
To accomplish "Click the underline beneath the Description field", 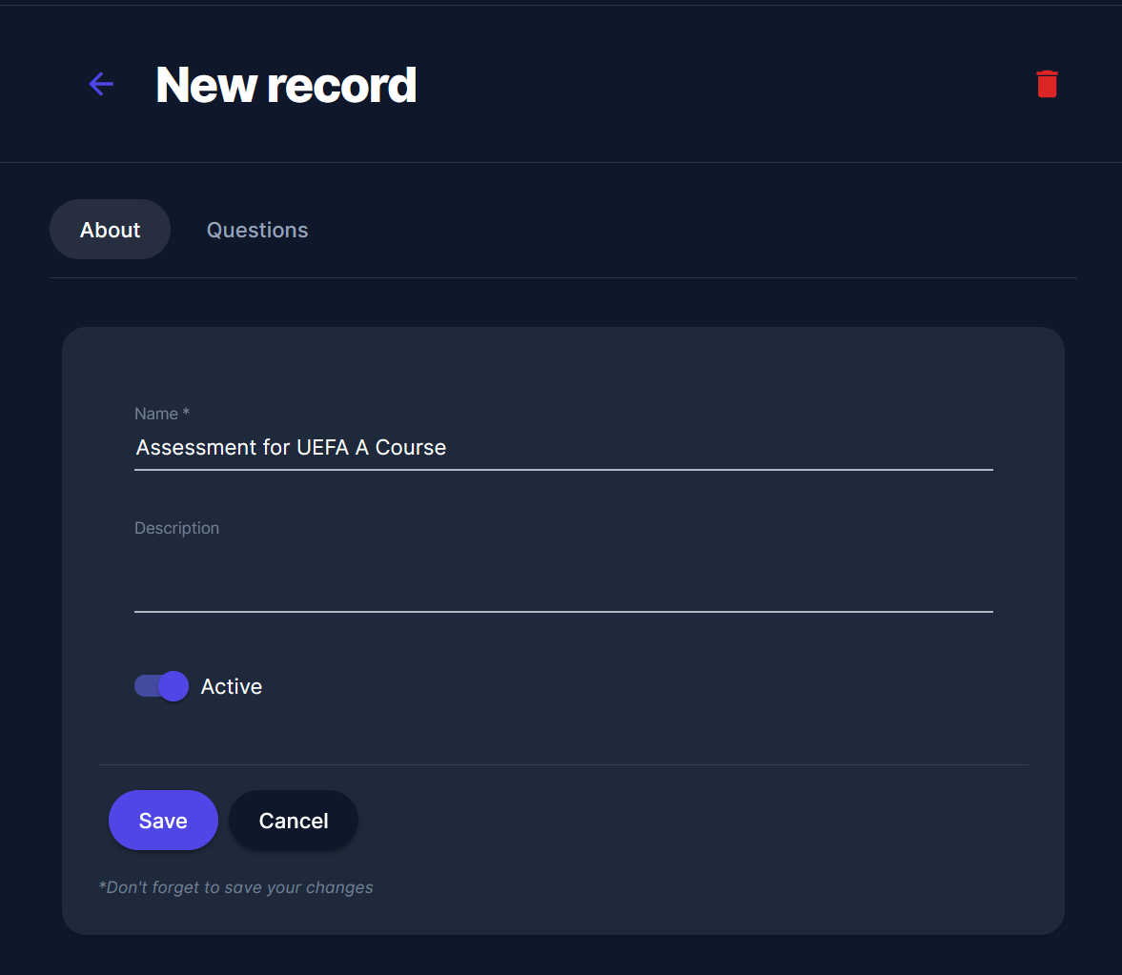I will (x=562, y=611).
